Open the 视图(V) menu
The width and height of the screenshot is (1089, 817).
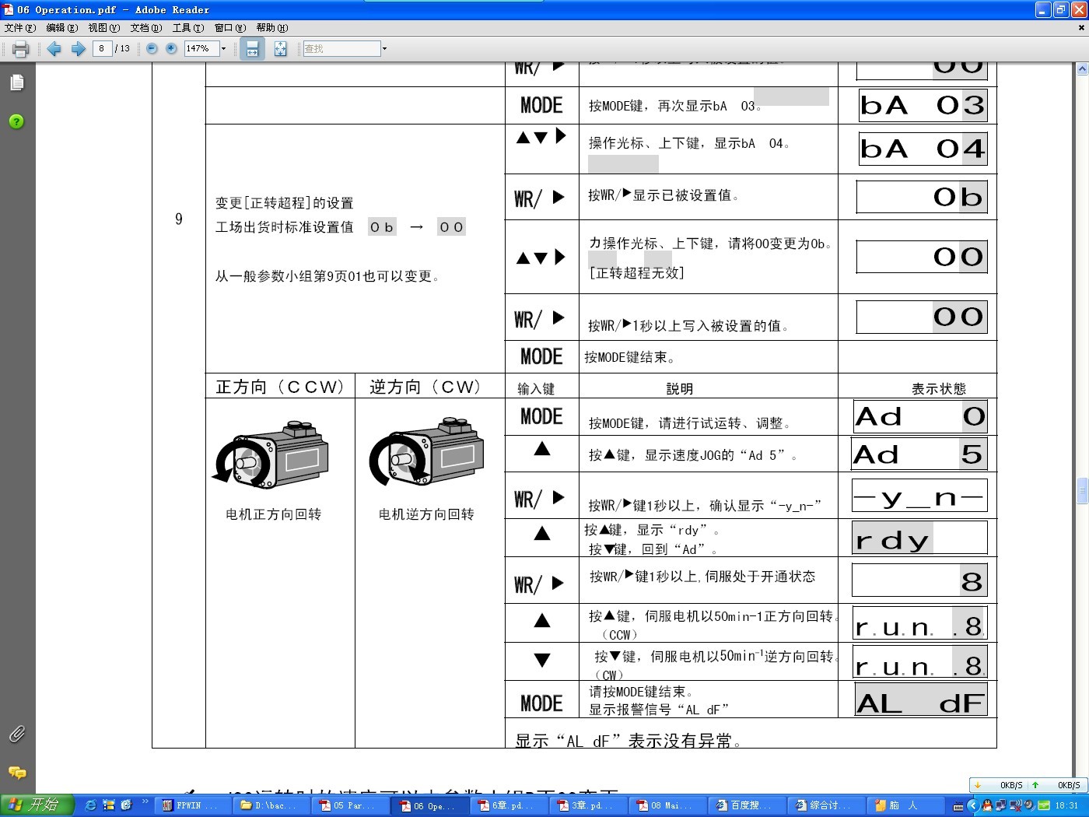pos(103,28)
